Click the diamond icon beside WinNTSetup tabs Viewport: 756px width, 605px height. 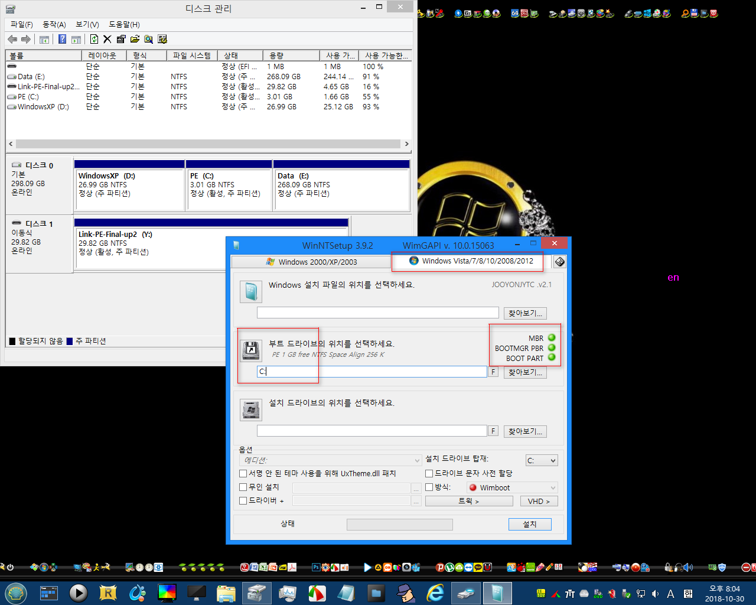click(x=559, y=262)
